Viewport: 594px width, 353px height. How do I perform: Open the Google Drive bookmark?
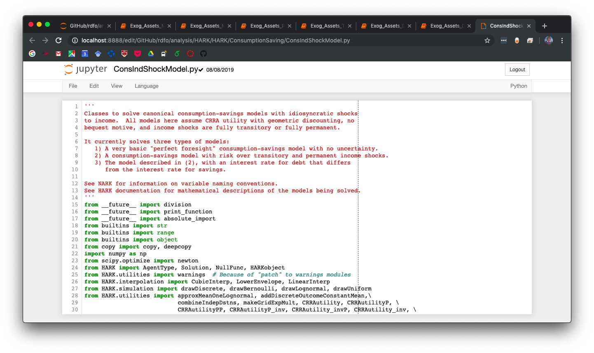pyautogui.click(x=150, y=54)
